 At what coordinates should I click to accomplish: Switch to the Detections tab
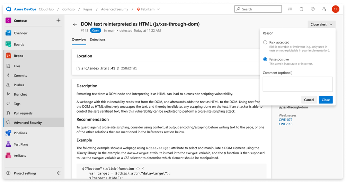(98, 40)
